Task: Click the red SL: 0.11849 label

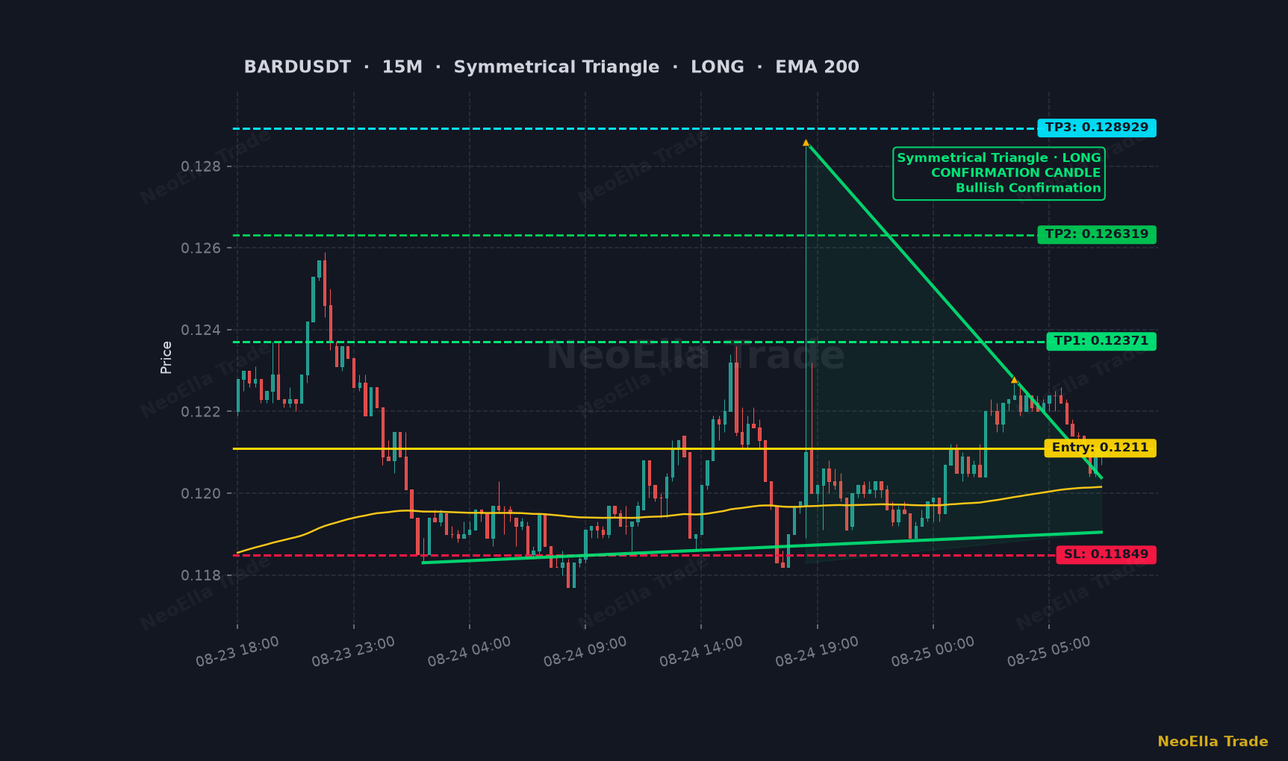Action: [x=1107, y=554]
